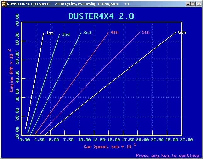Click the 40.00 RPM axis value
Screen dimensions: 203x159
point(17,77)
